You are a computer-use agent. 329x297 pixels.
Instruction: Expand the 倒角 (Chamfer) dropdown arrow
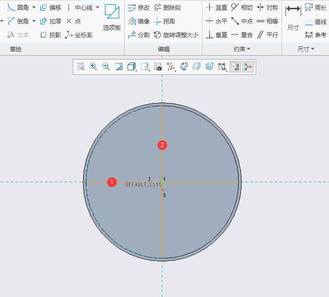(34, 21)
